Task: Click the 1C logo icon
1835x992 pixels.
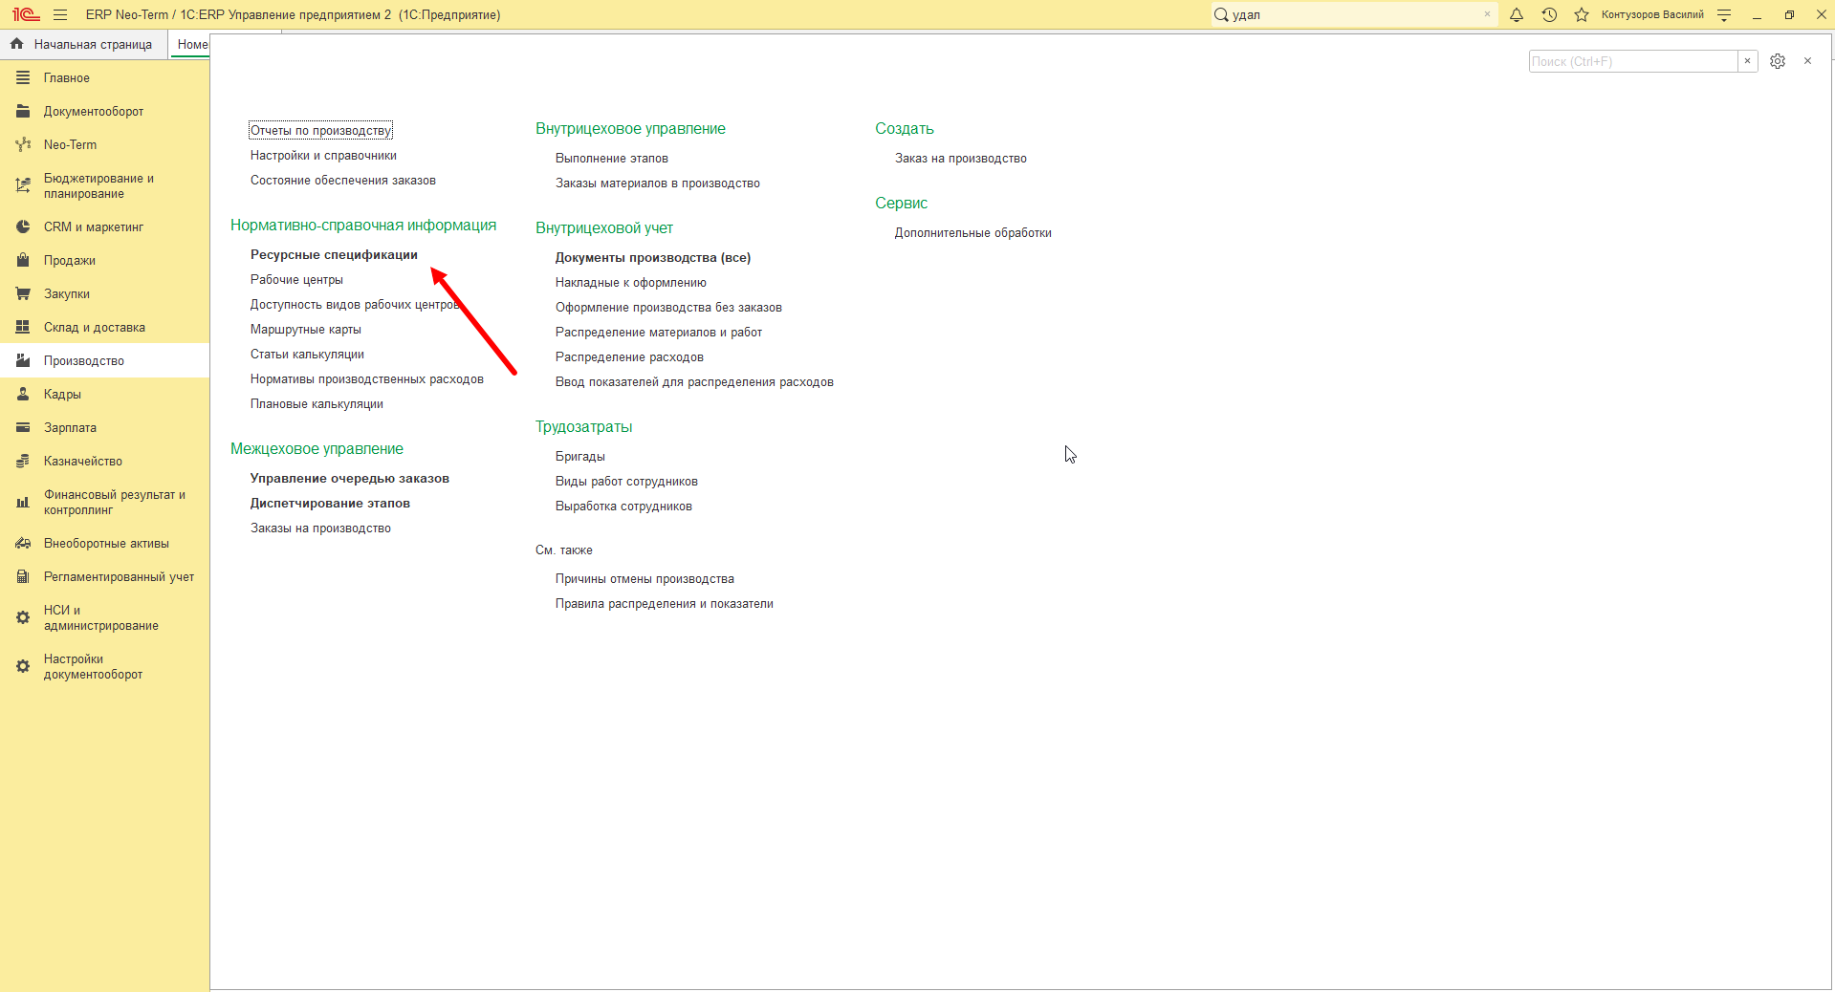Action: 26,14
